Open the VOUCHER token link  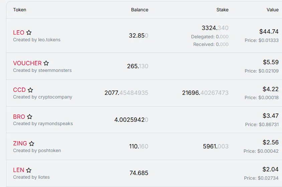pos(27,63)
